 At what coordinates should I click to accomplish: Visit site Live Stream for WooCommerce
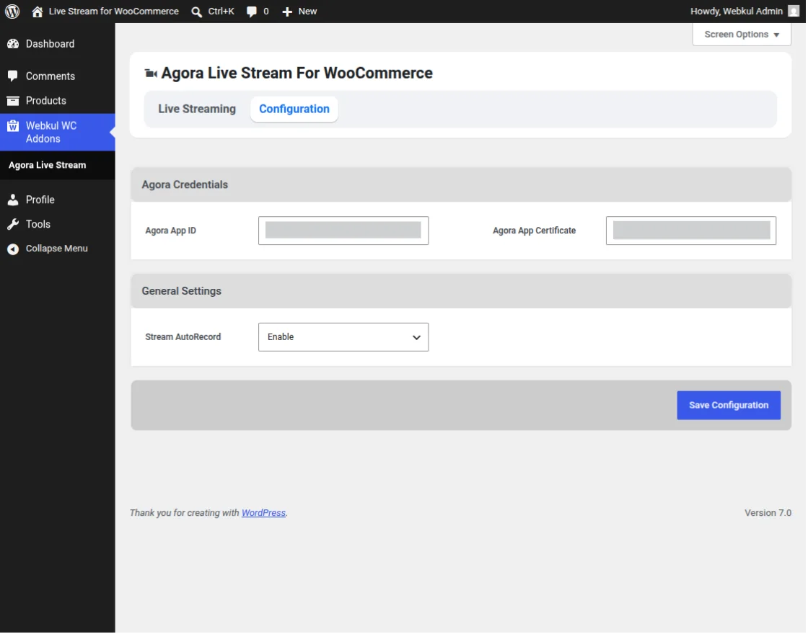113,12
